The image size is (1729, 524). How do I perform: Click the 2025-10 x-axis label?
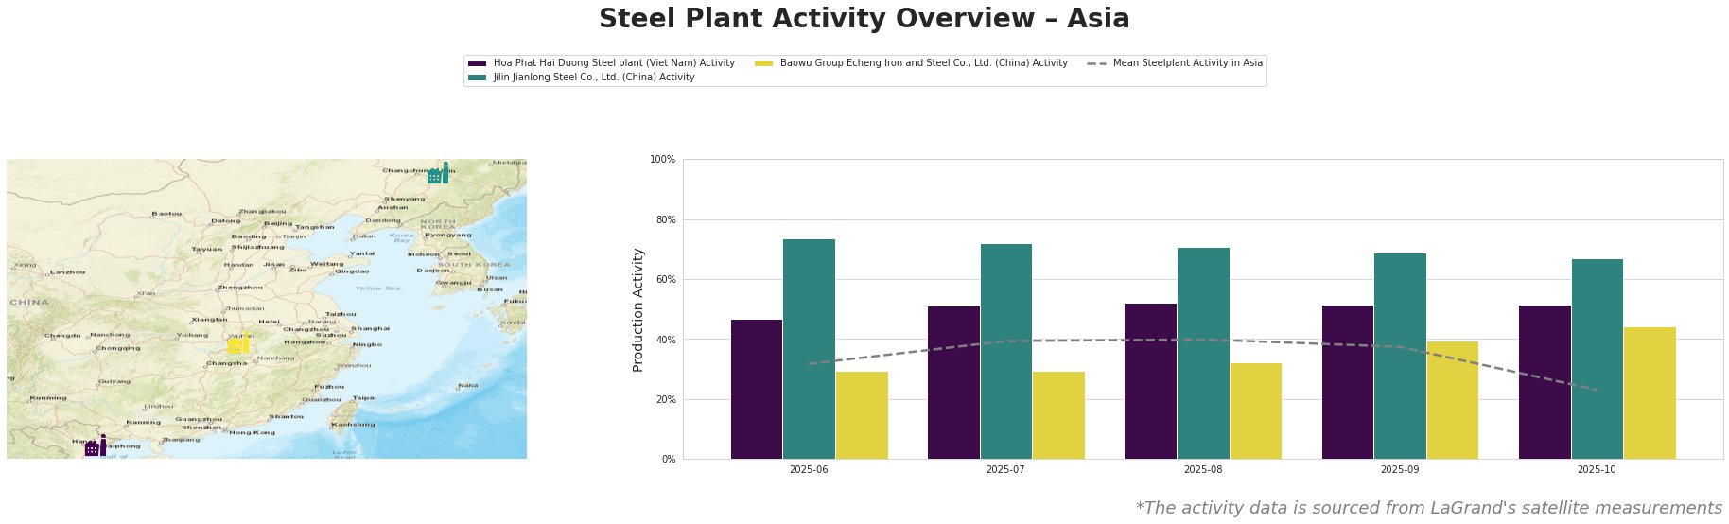tap(1597, 469)
